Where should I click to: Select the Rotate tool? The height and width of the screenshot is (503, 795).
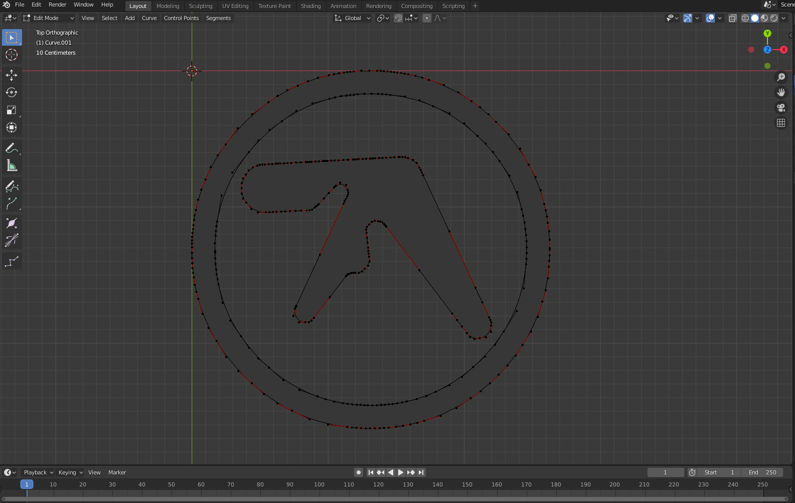12,92
